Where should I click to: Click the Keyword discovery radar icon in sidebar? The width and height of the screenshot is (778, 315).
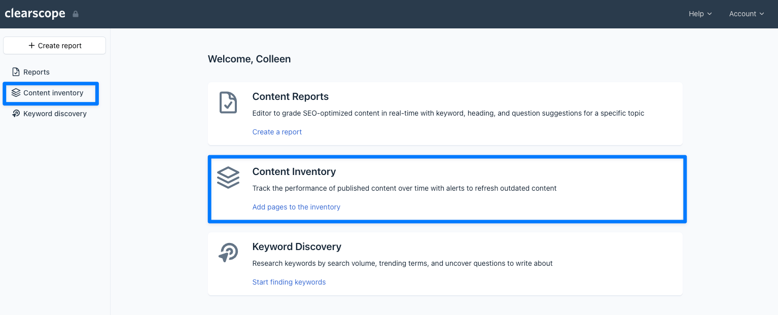coord(16,114)
